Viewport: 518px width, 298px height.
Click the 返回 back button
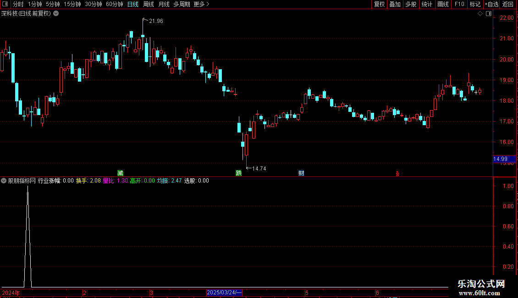(x=508, y=4)
